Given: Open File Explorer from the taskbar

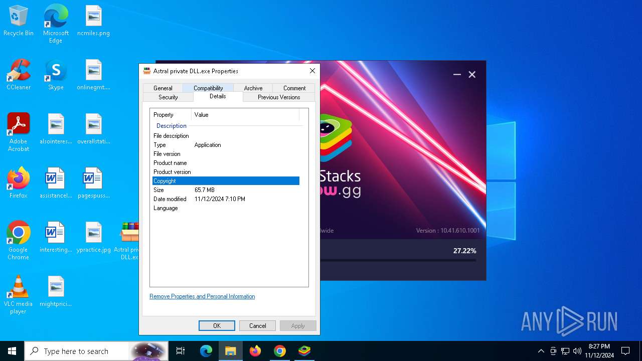Looking at the screenshot, I should coord(231,351).
